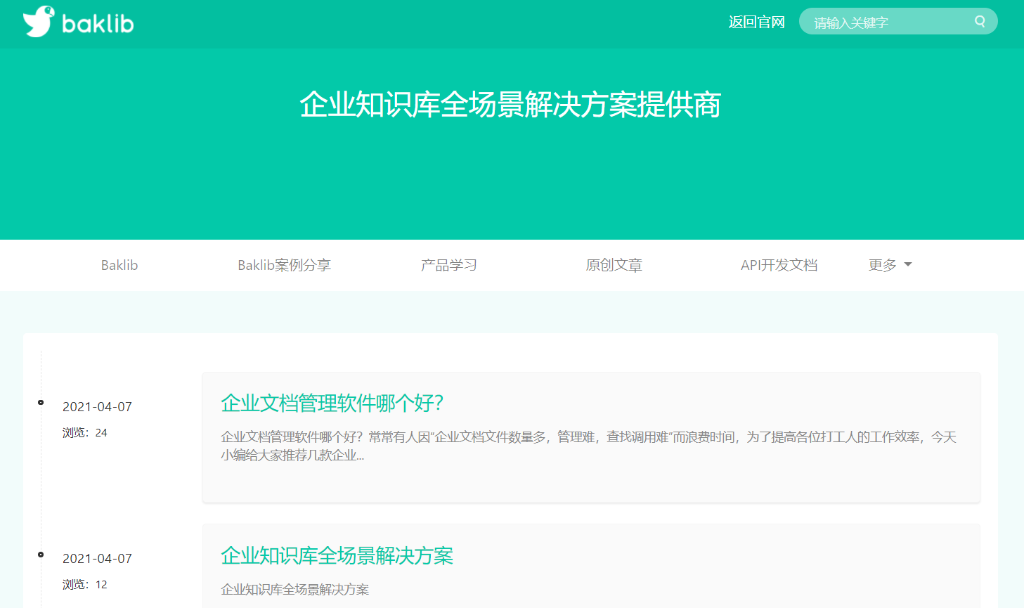Screen dimensions: 1024x608
Task: Go to the 原创文章 tab
Action: coord(614,265)
